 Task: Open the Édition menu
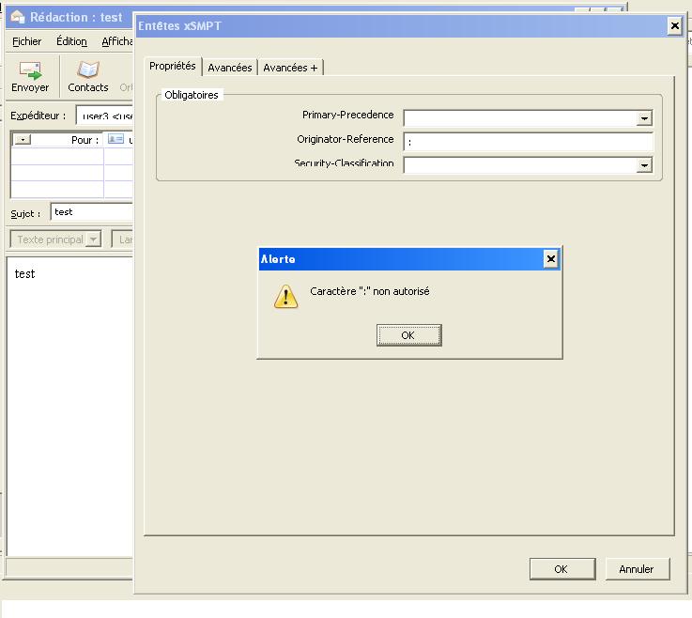[71, 41]
